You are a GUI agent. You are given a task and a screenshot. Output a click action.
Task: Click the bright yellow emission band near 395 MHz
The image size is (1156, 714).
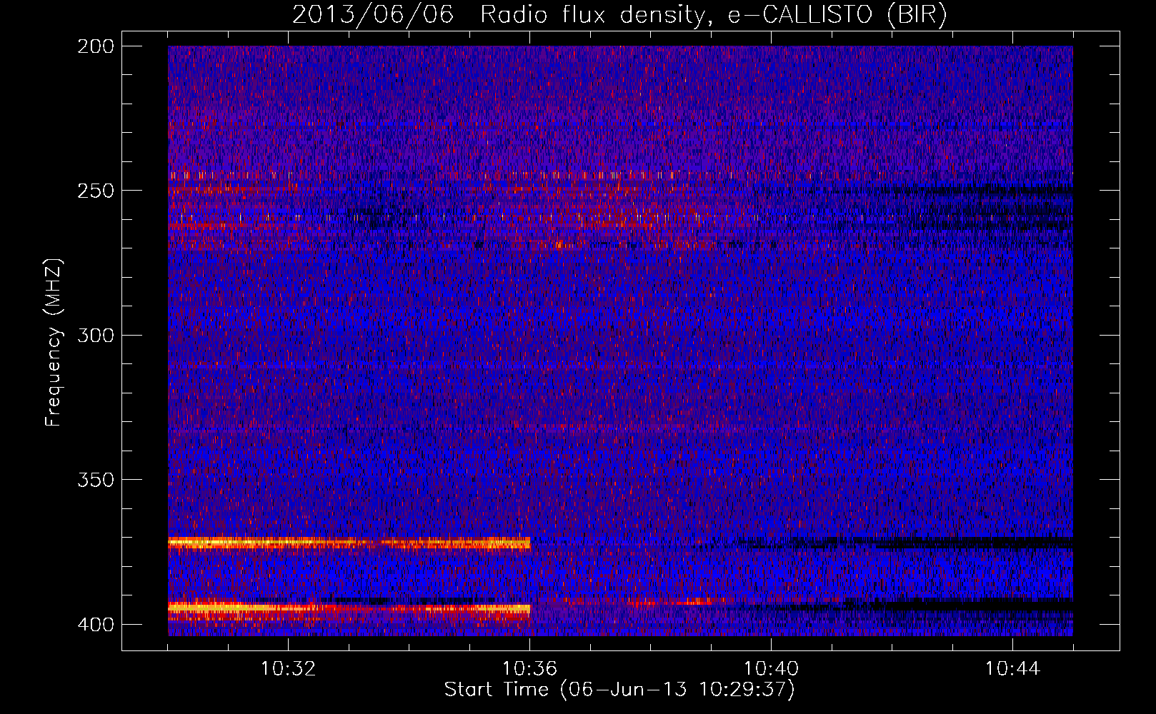(x=349, y=608)
